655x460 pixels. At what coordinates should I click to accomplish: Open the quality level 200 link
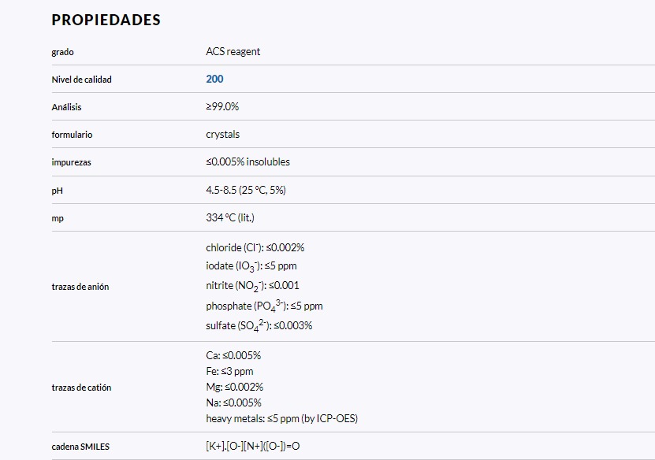214,79
